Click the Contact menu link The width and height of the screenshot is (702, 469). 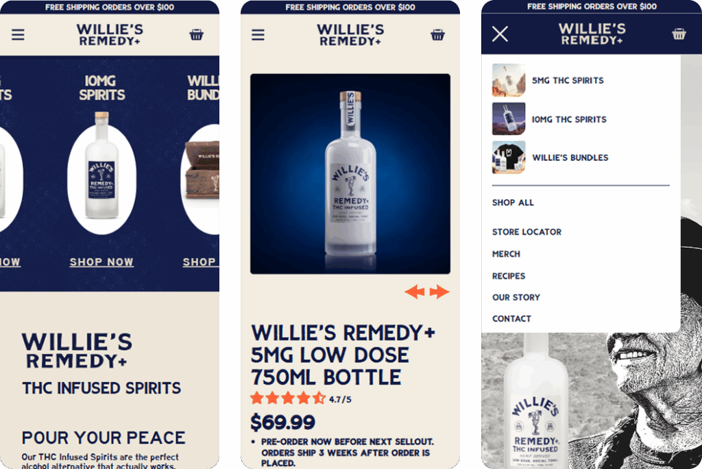tap(511, 319)
